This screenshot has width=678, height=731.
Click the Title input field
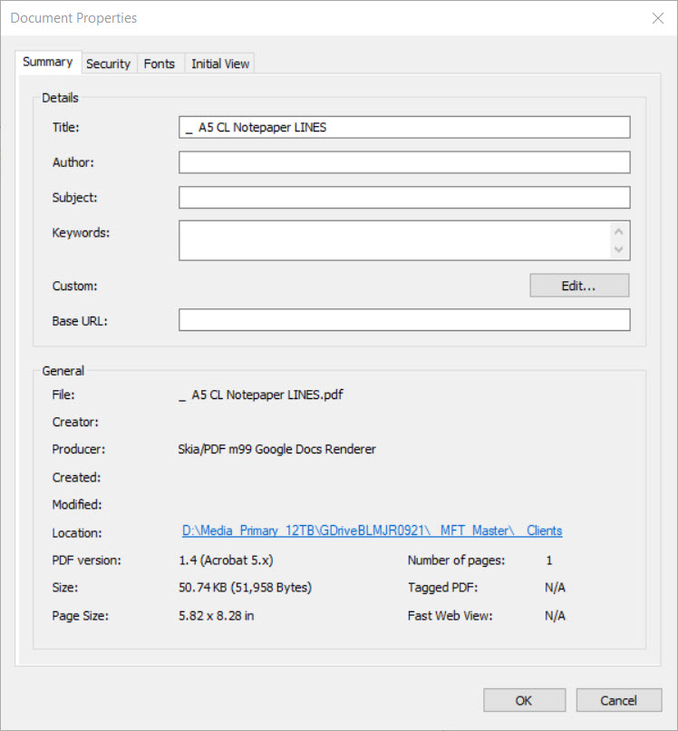click(x=404, y=127)
